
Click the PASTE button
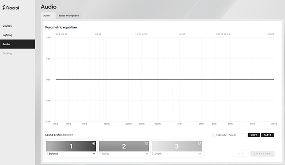[267, 135]
